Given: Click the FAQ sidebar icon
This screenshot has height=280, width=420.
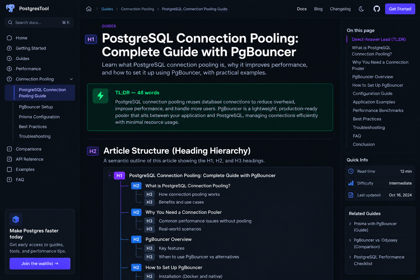Looking at the screenshot, I should click(9, 180).
